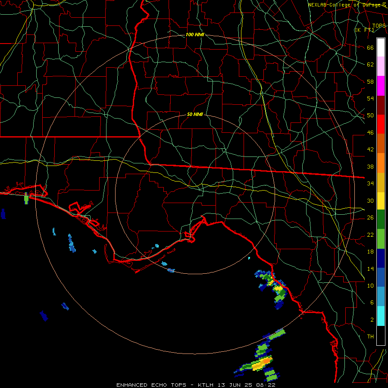Click the navy echo in the southwest gulf
Image resolution: width=388 pixels, height=388 pixels.
(44, 316)
